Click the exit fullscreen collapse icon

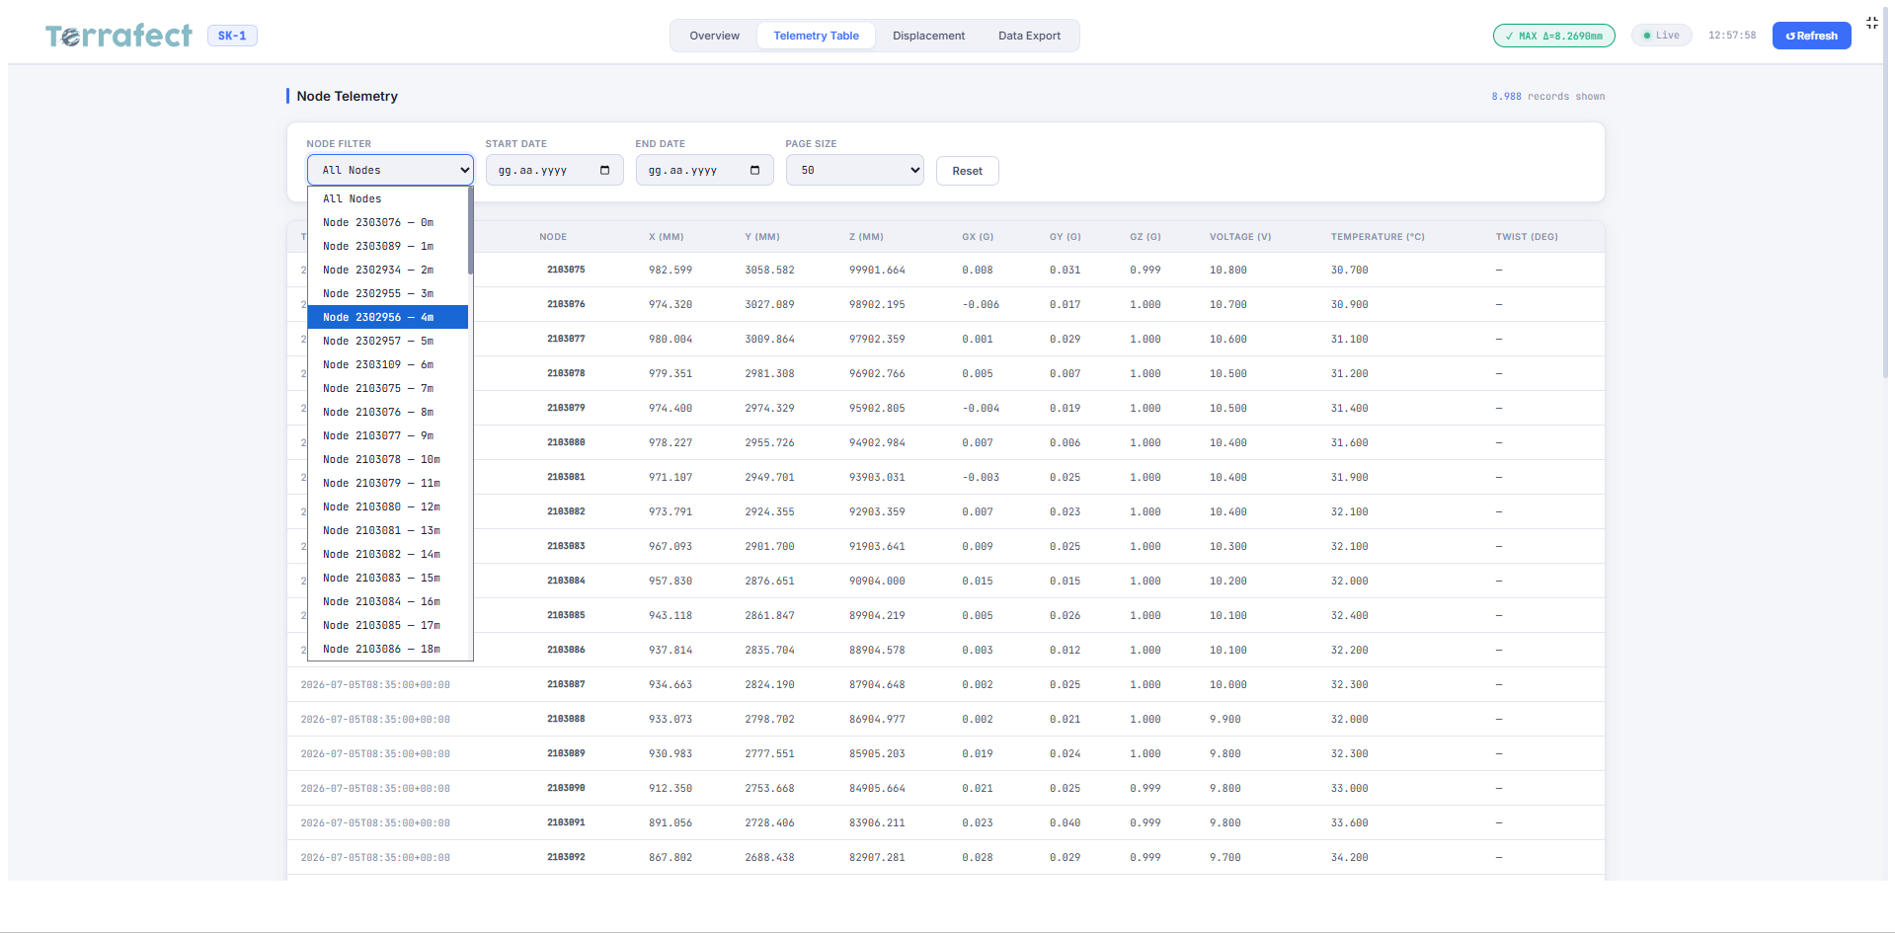(1872, 22)
